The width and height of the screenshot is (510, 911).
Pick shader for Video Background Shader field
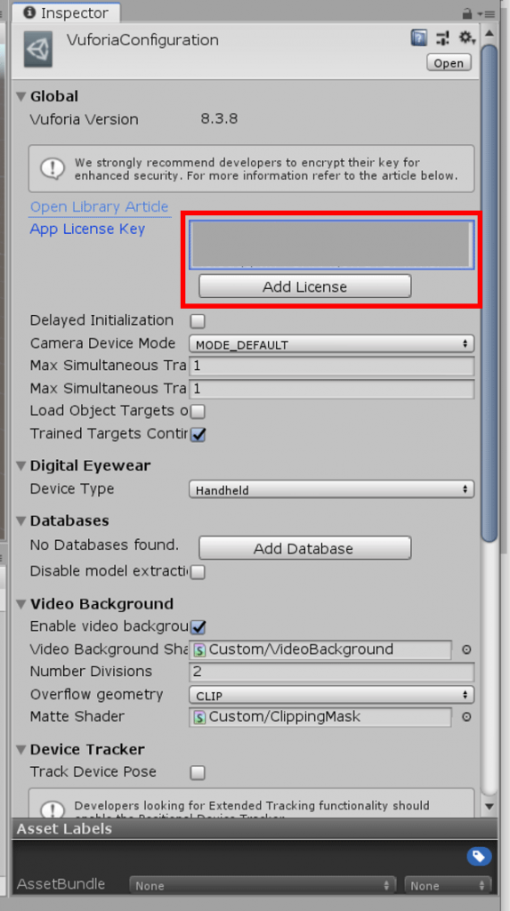tap(466, 649)
